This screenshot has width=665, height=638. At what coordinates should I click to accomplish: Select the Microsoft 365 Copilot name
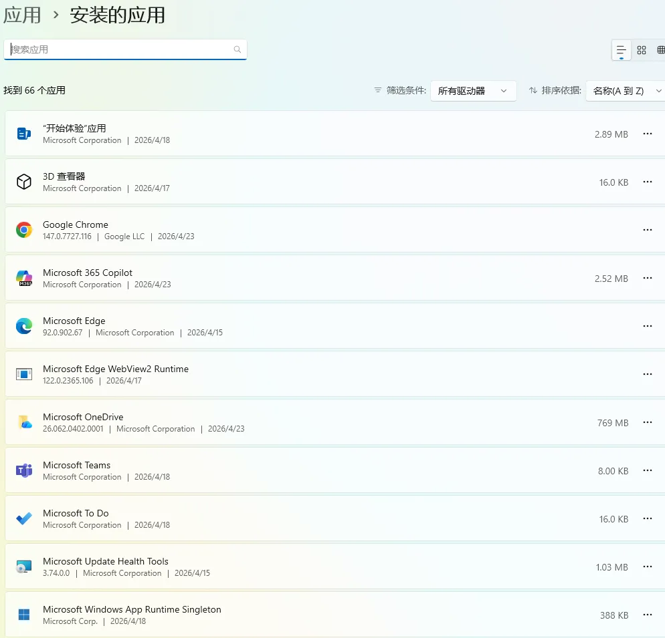click(x=88, y=273)
